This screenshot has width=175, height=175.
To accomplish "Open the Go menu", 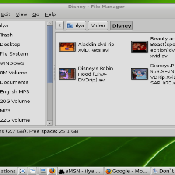I will coord(36,14).
